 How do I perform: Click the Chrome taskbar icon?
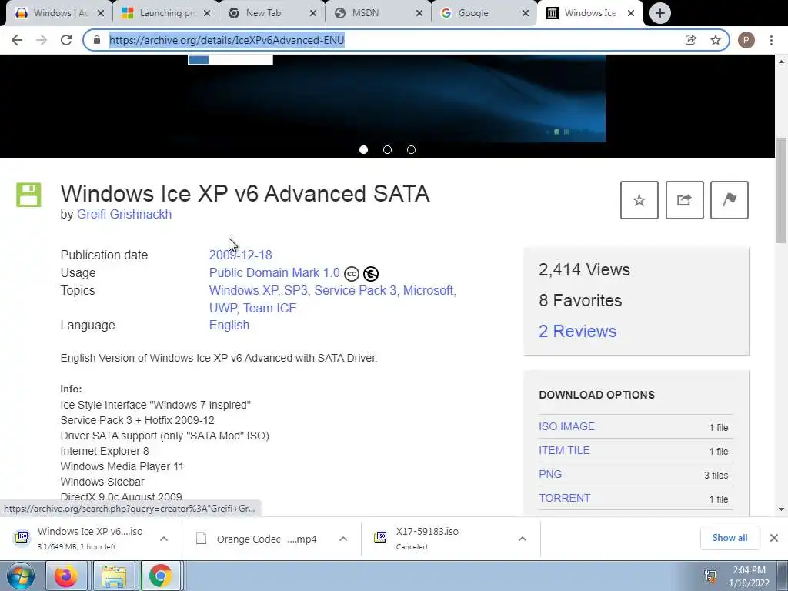pos(160,576)
